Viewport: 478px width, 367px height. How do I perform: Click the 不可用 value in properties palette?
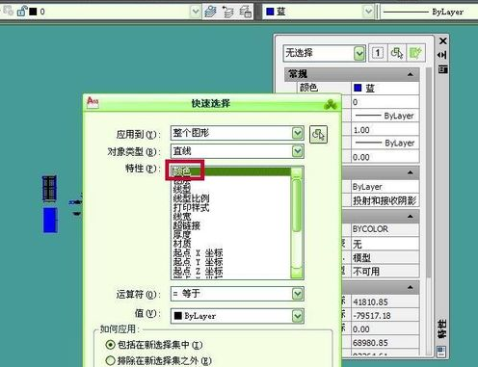tap(366, 272)
